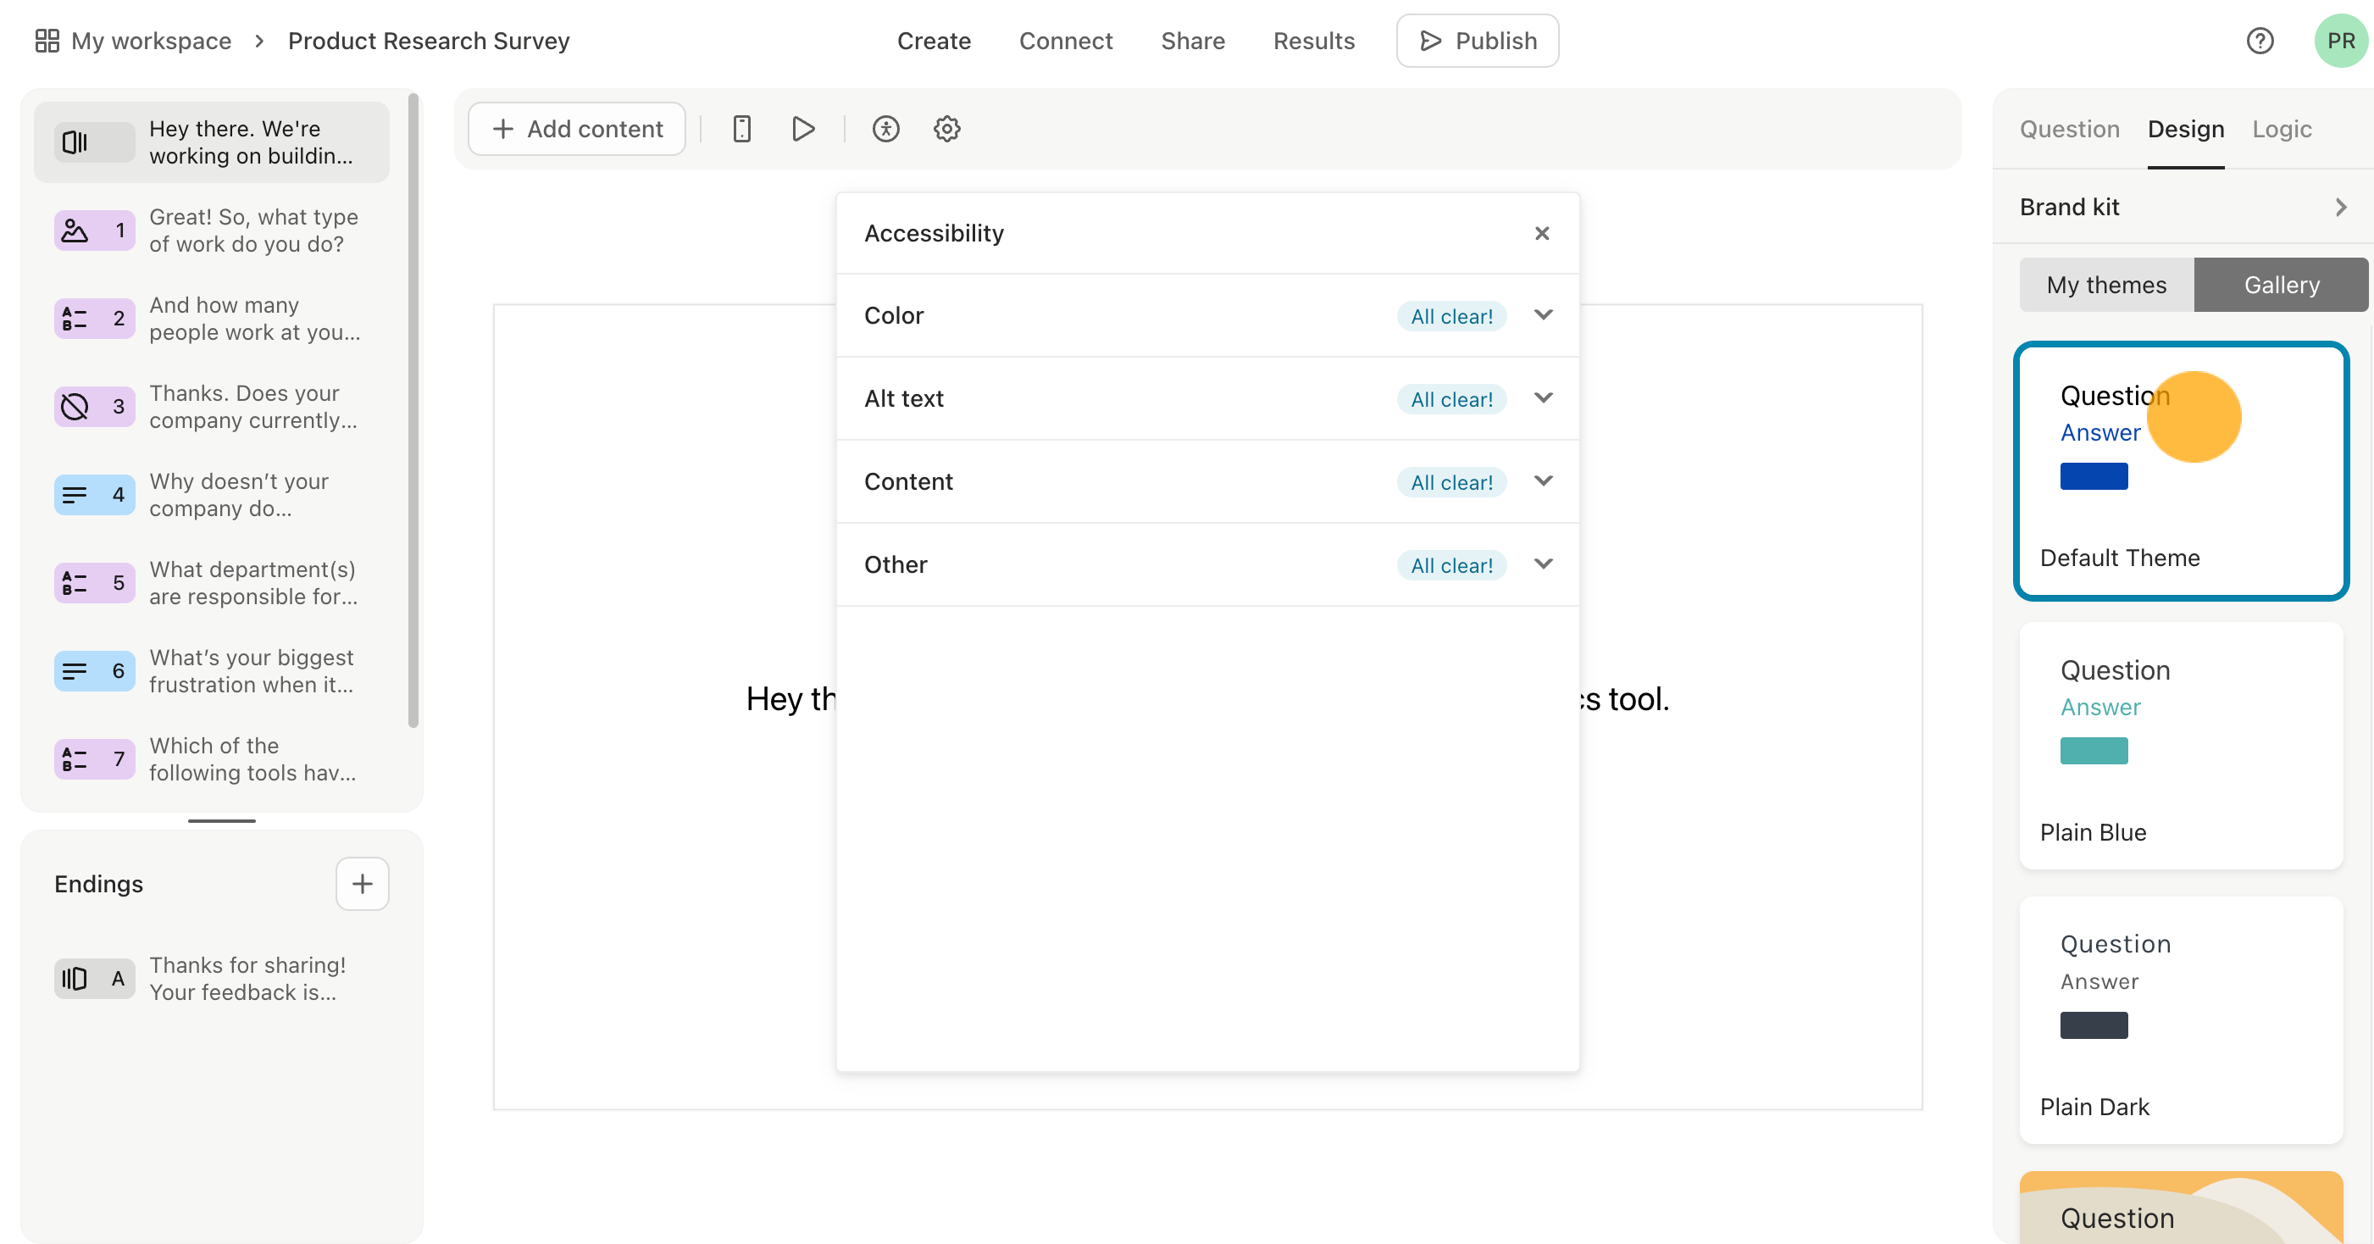Click the panel resize handle above Endings
The width and height of the screenshot is (2374, 1244).
[222, 820]
